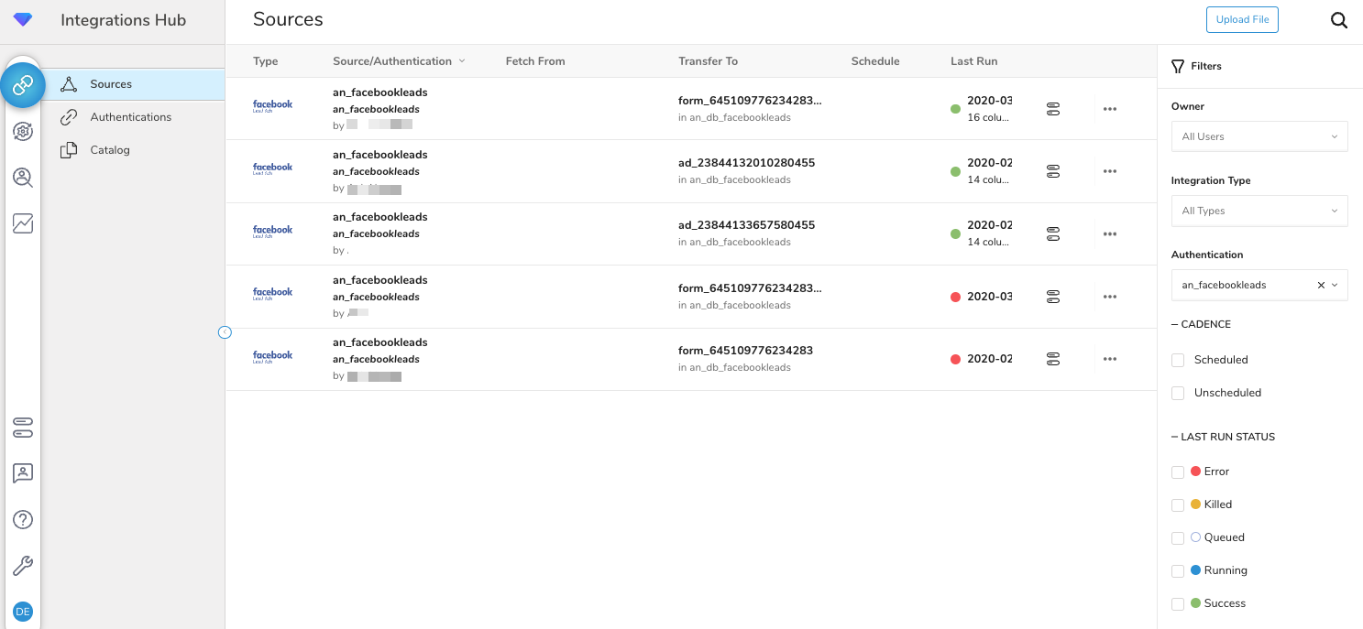Click the Upload File button

click(x=1242, y=20)
